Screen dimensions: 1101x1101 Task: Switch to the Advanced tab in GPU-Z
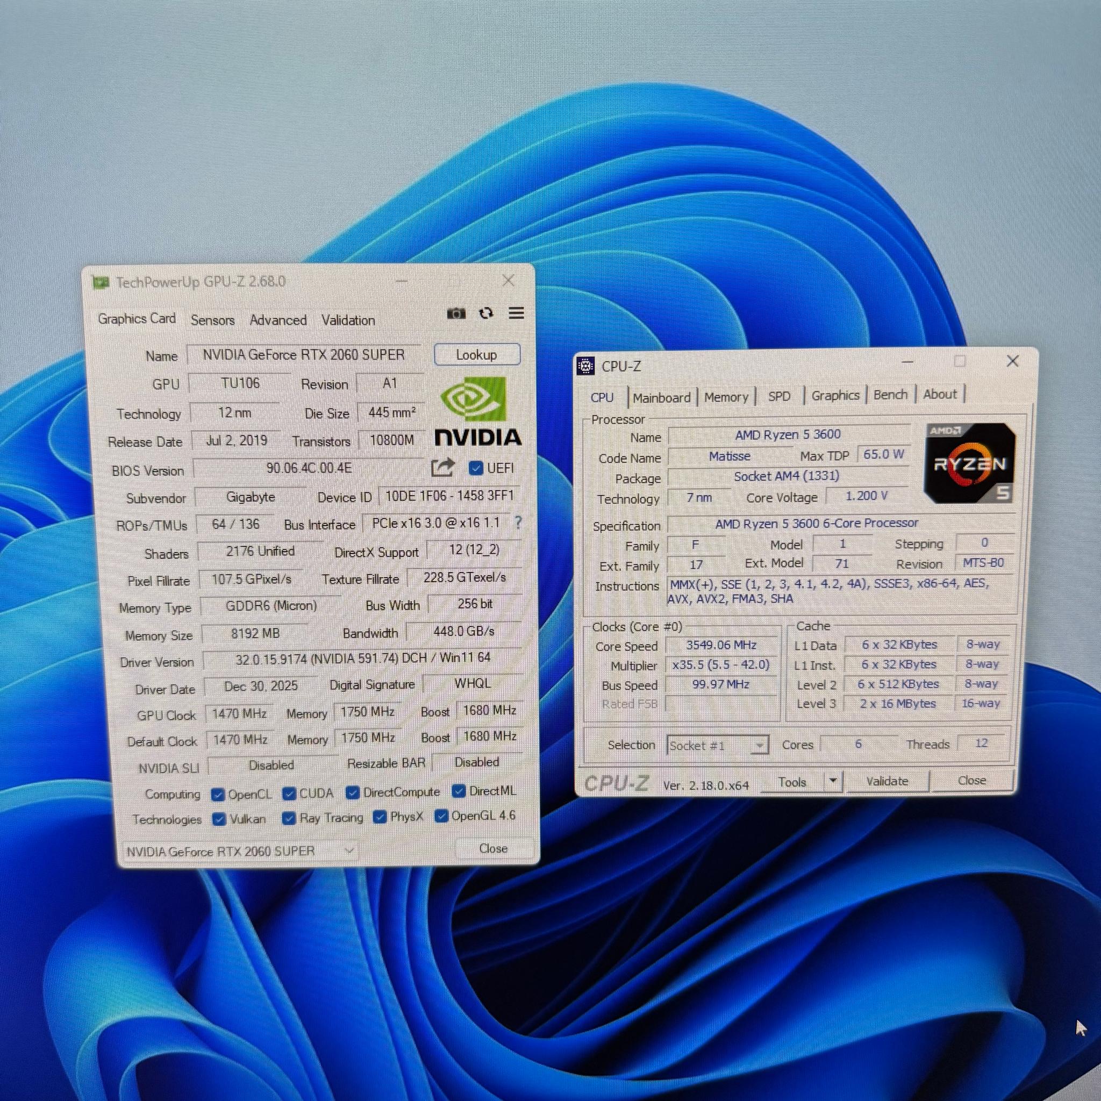[278, 320]
